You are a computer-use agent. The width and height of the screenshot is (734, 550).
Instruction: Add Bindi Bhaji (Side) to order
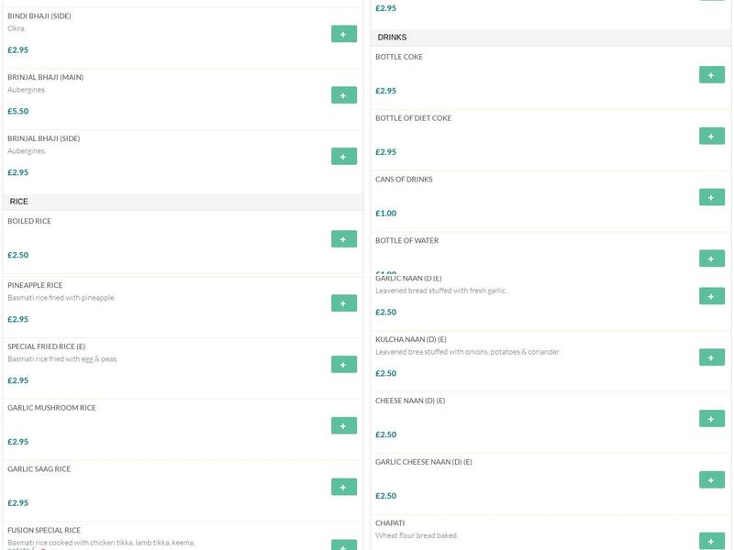click(343, 34)
